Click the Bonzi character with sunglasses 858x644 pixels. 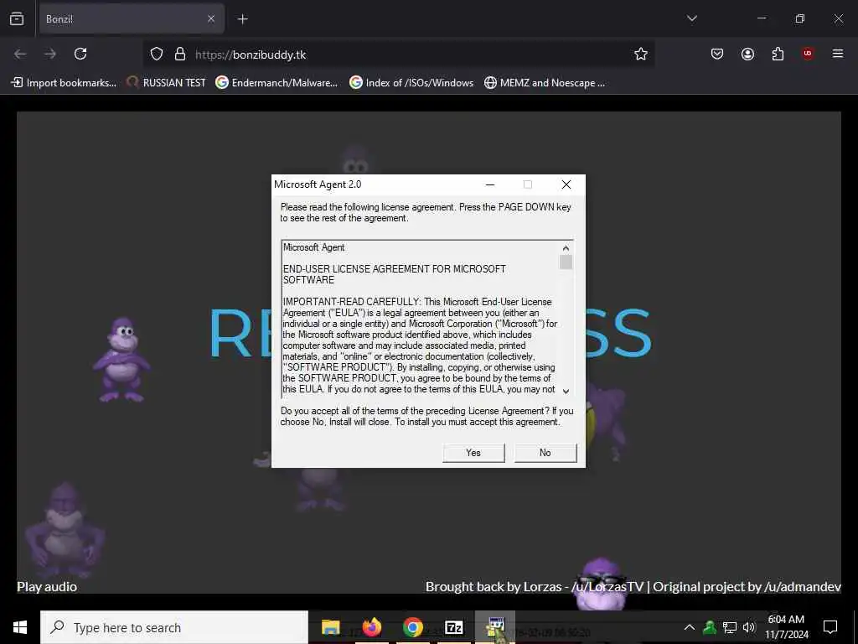[600, 584]
